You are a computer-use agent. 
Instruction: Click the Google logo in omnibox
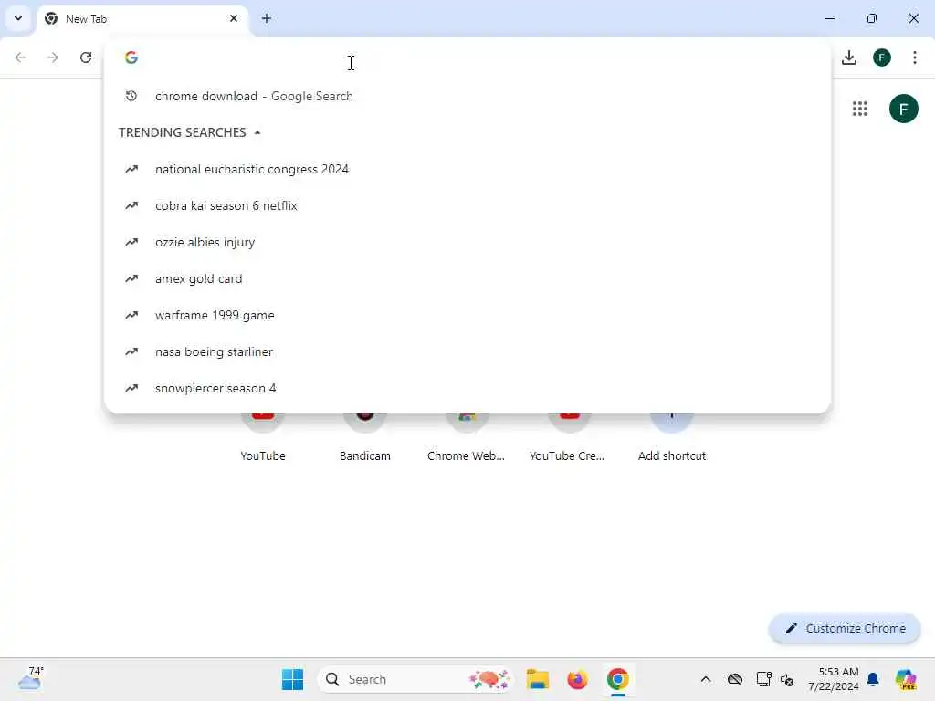tap(131, 58)
